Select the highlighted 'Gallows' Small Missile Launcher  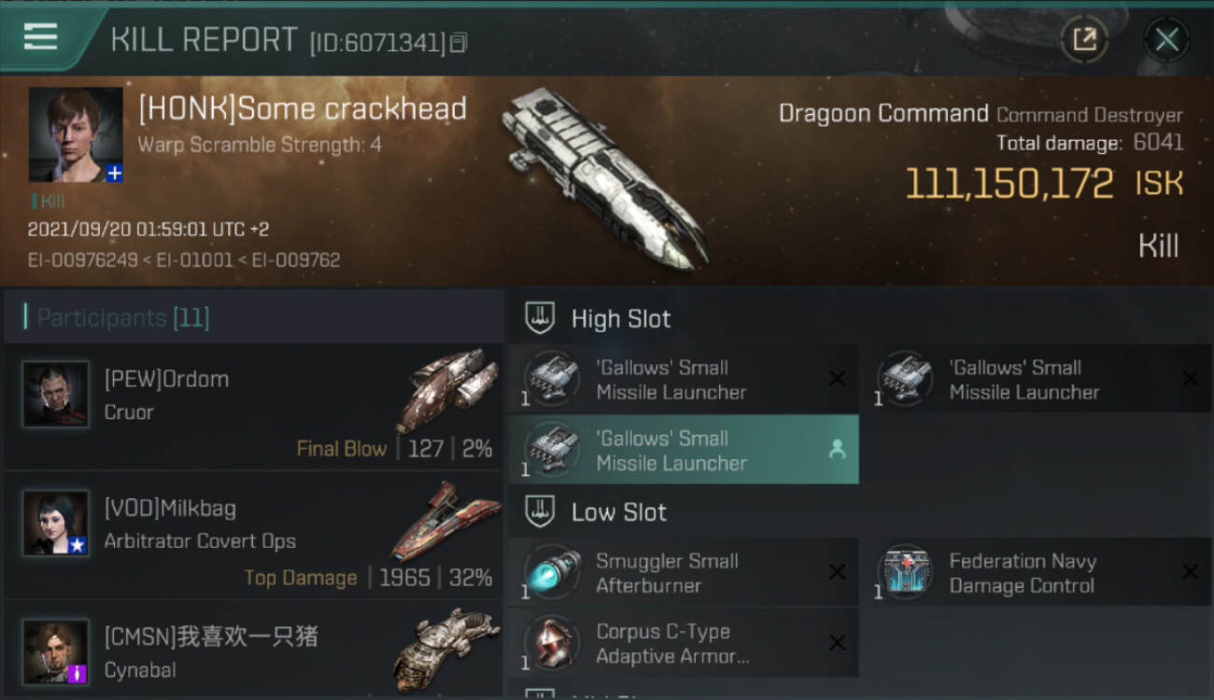[684, 450]
